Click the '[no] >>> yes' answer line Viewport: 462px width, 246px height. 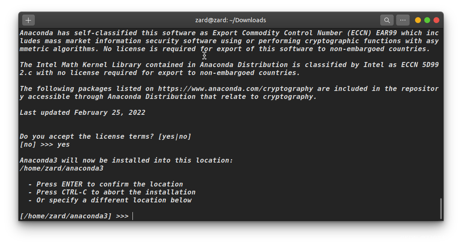(x=45, y=144)
